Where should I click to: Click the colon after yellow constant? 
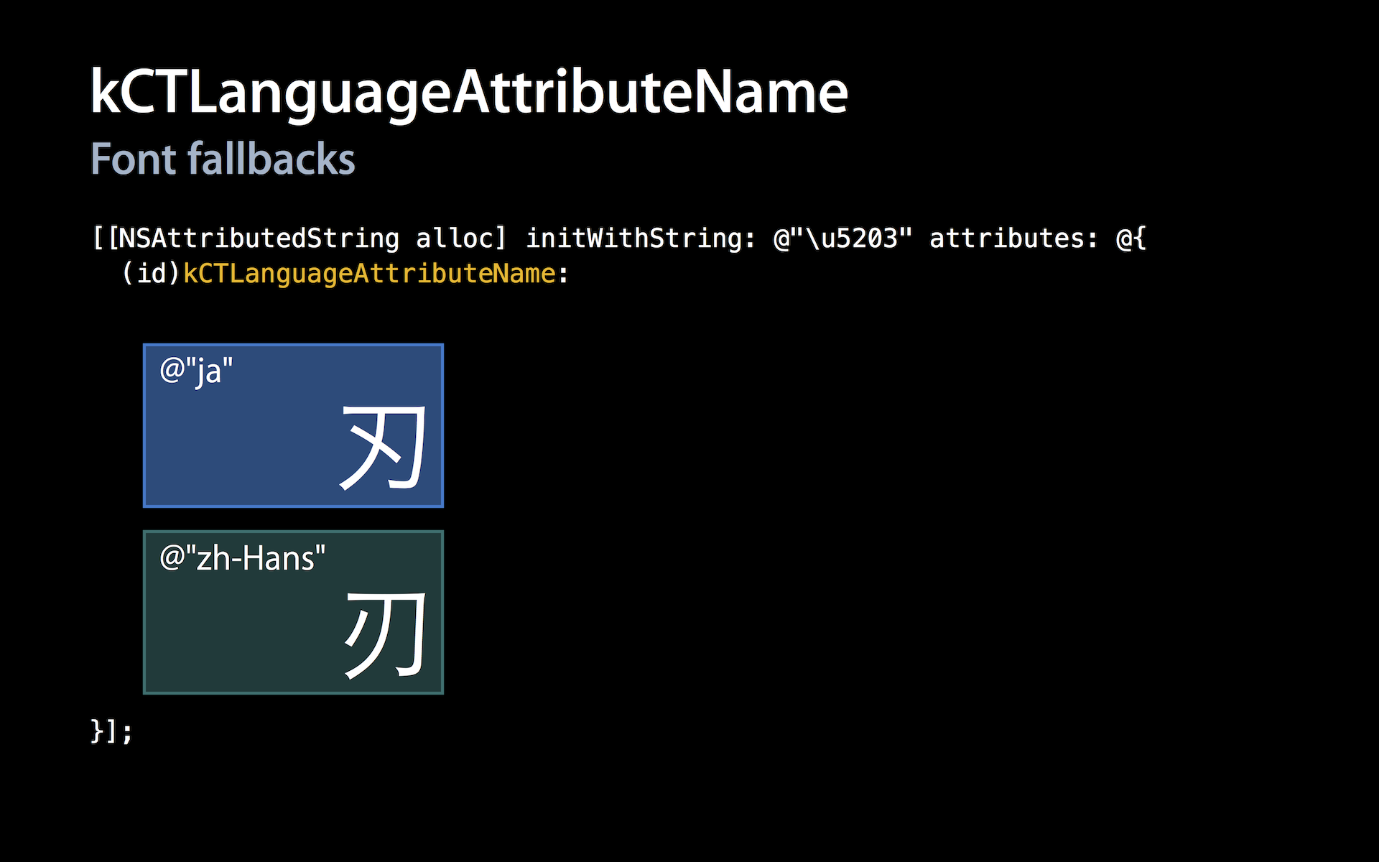564,275
